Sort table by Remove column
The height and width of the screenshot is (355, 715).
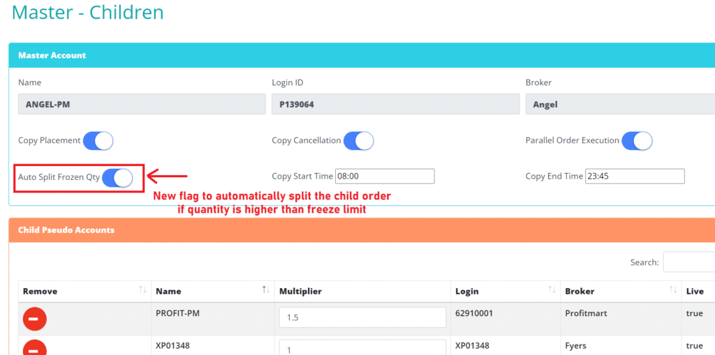pyautogui.click(x=84, y=292)
